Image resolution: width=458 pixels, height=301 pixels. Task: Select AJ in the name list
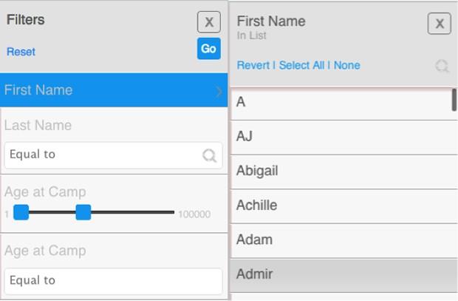344,138
